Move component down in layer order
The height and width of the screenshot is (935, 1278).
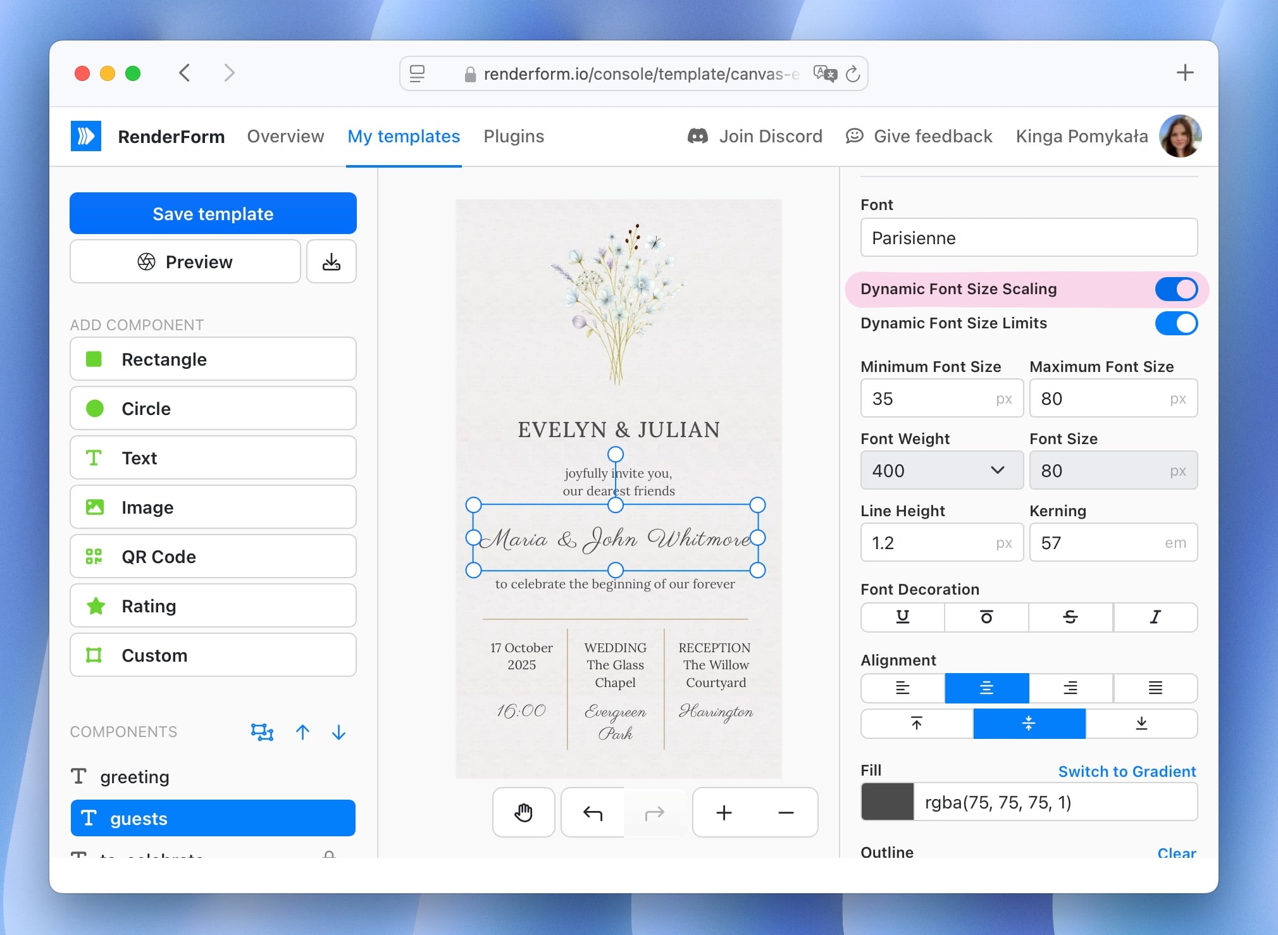pyautogui.click(x=339, y=732)
